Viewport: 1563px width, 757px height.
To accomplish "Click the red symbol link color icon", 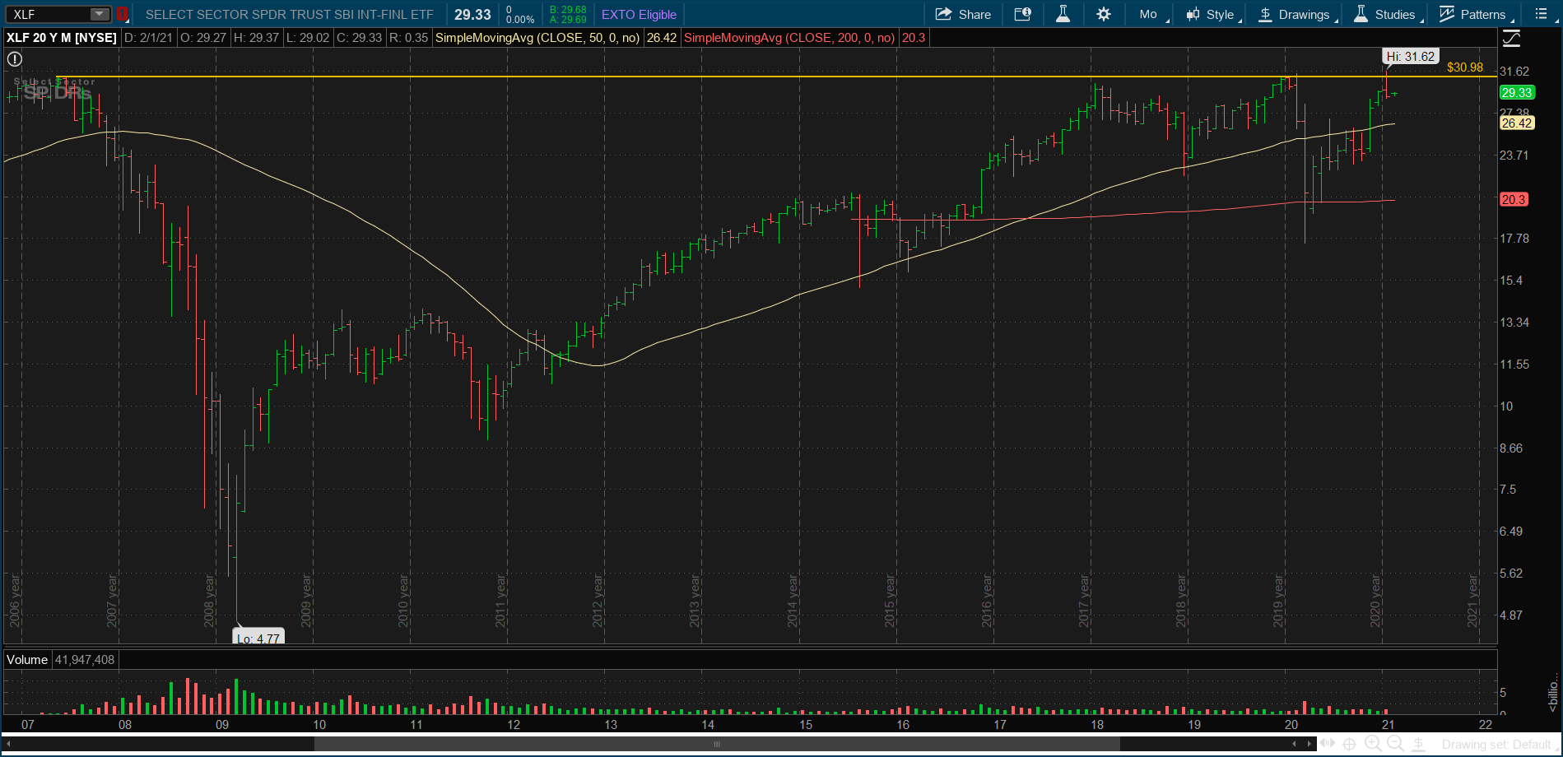I will [122, 14].
